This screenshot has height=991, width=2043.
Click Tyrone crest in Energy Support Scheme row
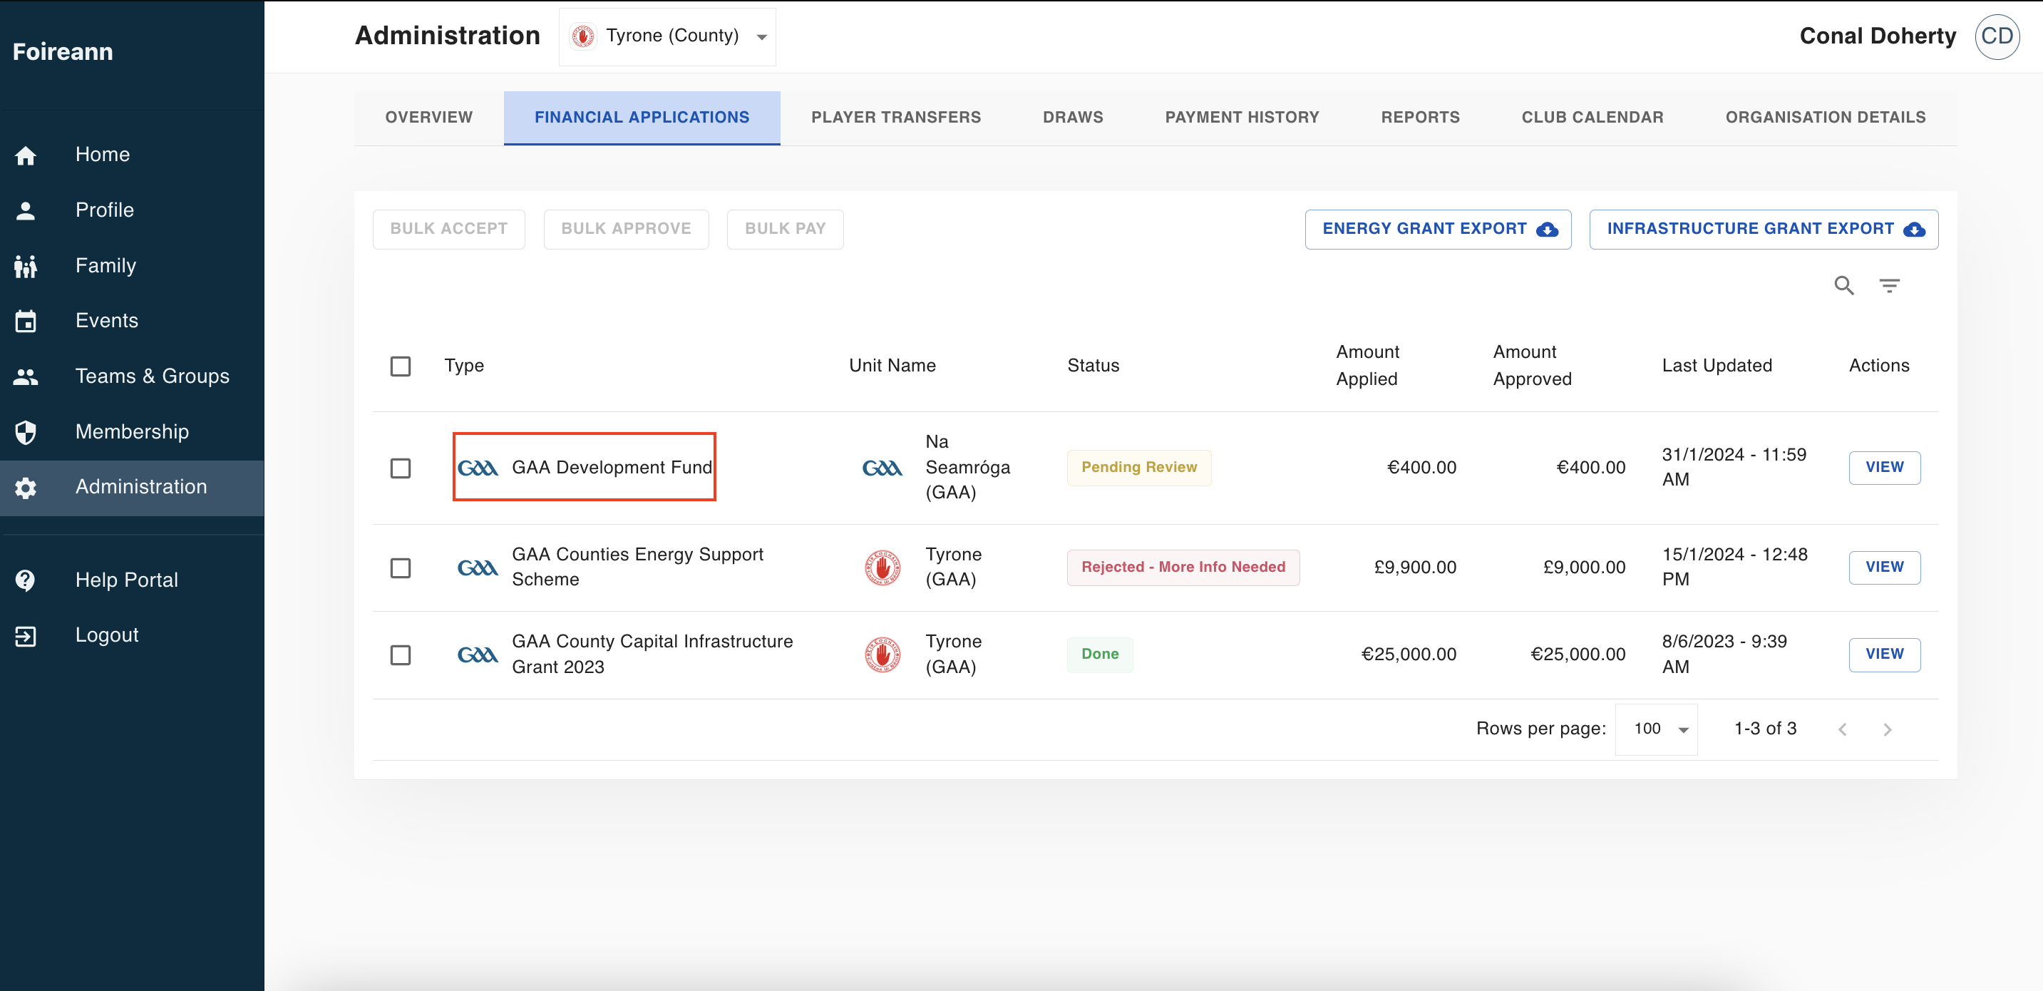[x=882, y=568]
